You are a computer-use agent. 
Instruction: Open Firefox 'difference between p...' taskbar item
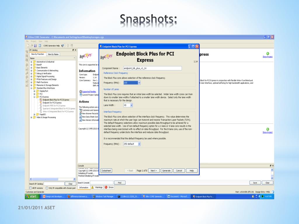click(78, 197)
